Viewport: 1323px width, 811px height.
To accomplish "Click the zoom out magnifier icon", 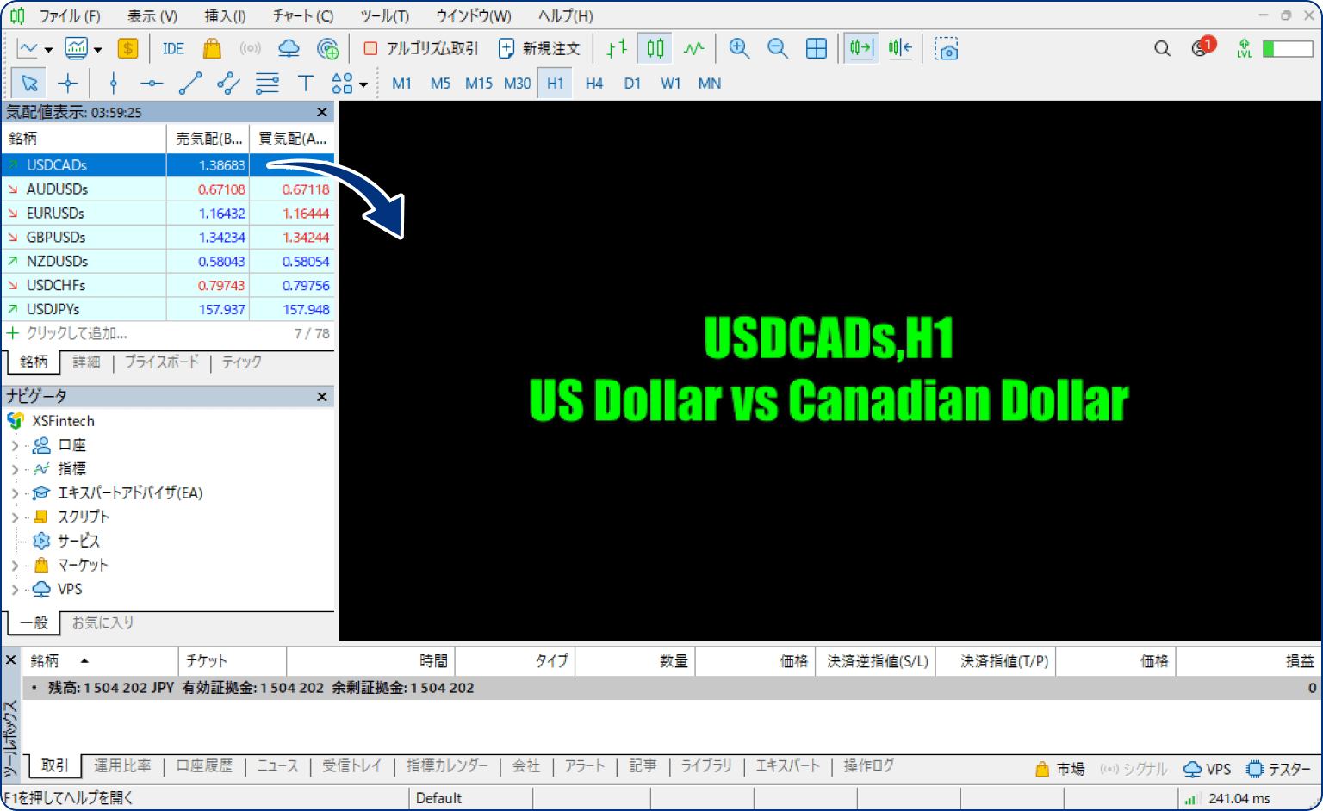I will (x=777, y=48).
